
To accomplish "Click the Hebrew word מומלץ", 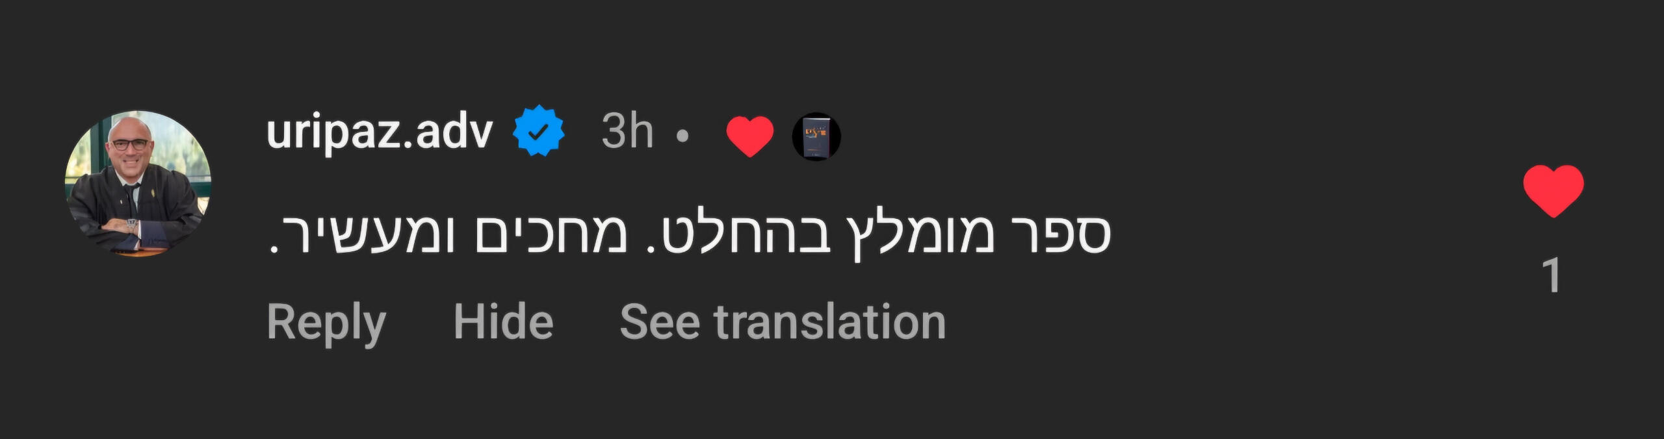I will point(920,235).
